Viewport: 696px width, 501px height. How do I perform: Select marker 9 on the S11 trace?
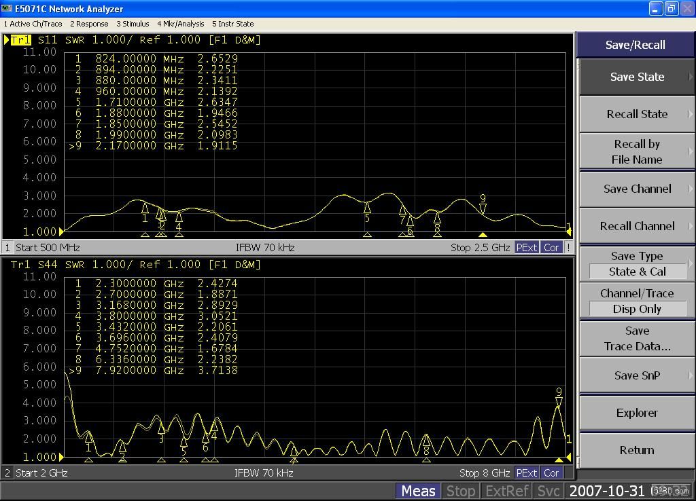coord(483,206)
